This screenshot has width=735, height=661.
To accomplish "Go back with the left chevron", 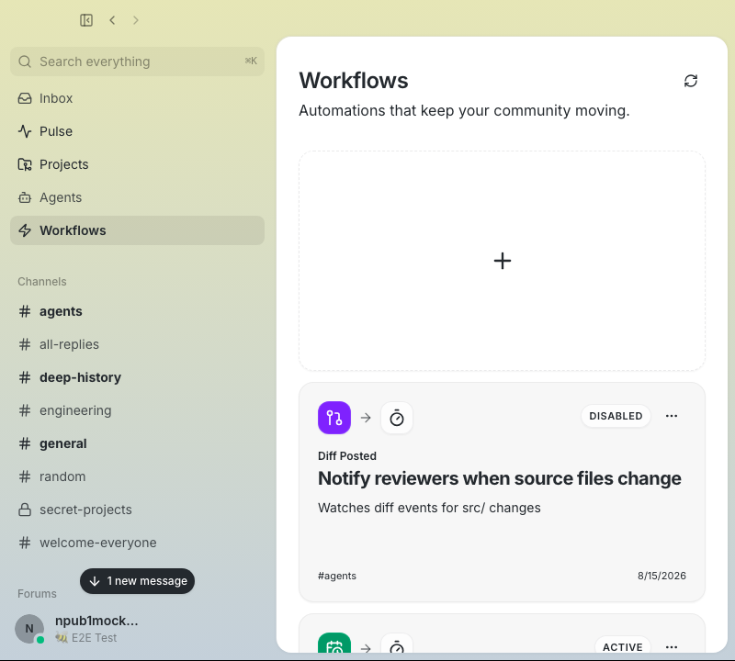I will click(x=112, y=20).
